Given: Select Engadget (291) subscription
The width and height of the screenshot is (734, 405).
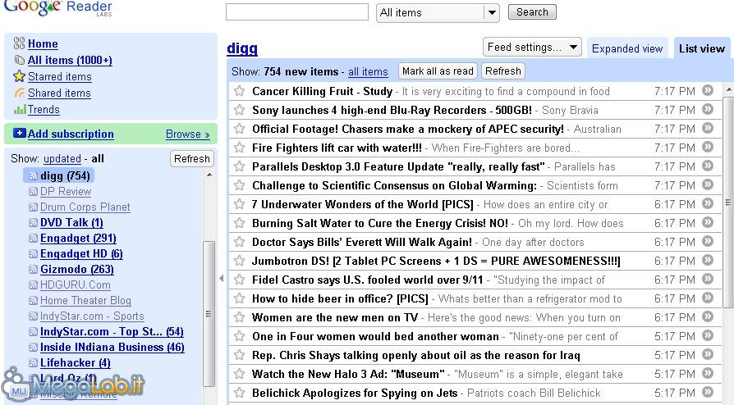Looking at the screenshot, I should pos(78,238).
